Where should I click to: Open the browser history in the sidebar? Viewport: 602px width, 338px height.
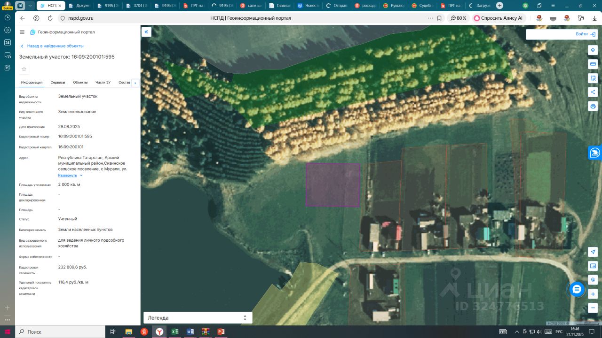(7, 17)
